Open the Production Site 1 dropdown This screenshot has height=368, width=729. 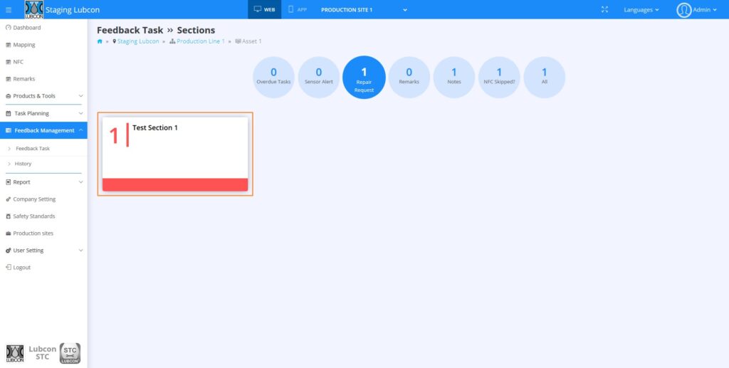tap(364, 10)
